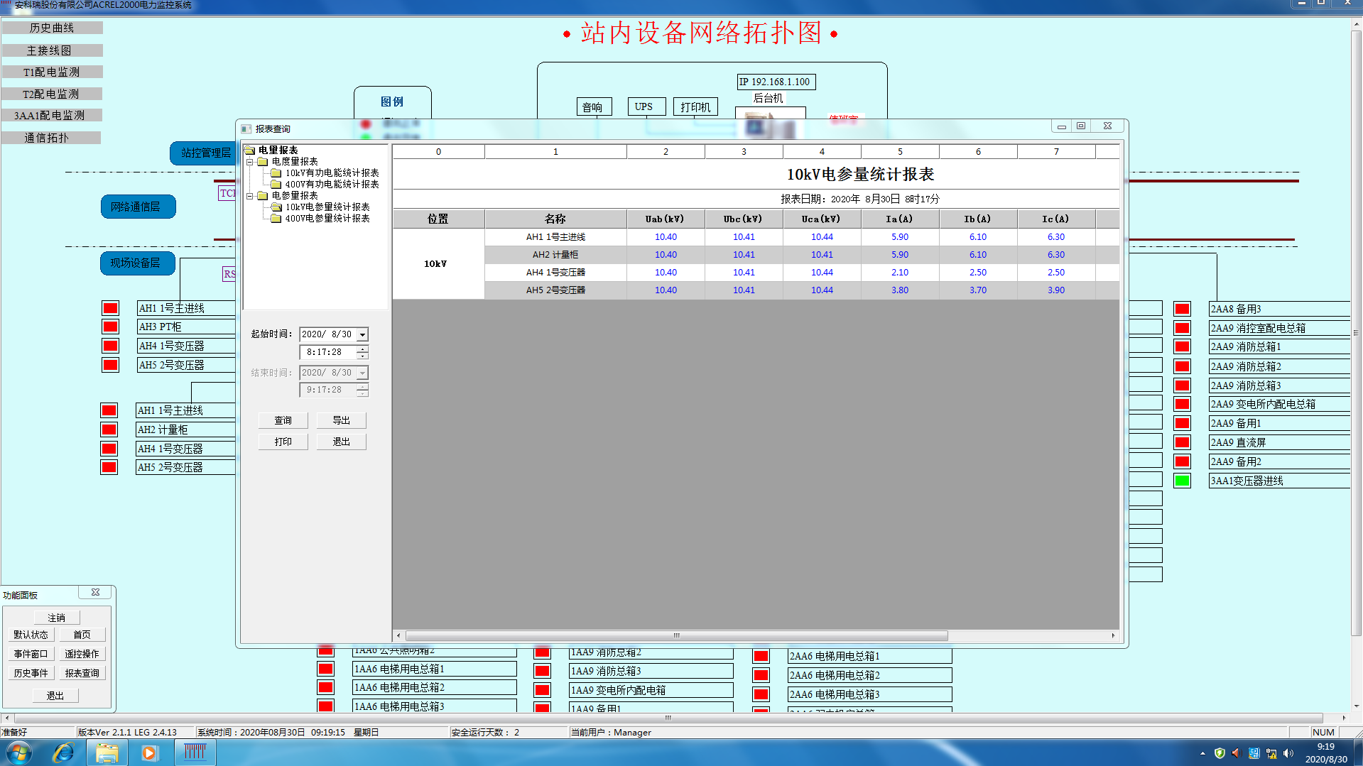Collapse the 电参量报表 tree node
1363x766 pixels.
coord(250,196)
